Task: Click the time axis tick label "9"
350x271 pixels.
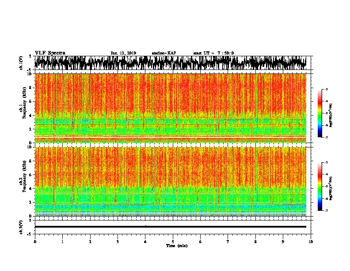Action: pyautogui.click(x=283, y=242)
